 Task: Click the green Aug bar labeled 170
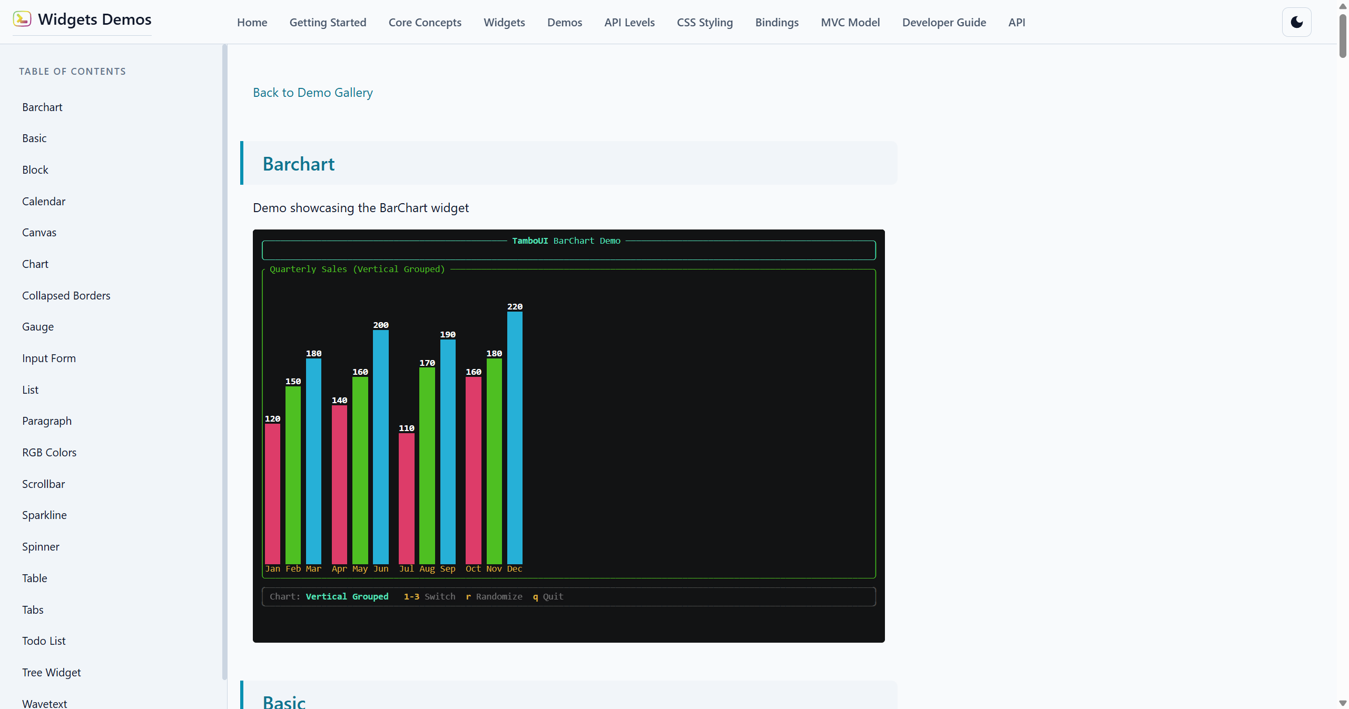427,465
